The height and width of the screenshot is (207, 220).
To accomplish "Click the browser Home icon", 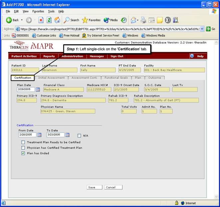I will (57, 20).
